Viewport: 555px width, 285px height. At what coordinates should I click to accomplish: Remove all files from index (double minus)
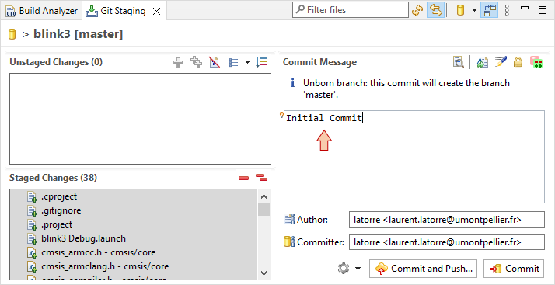(262, 178)
